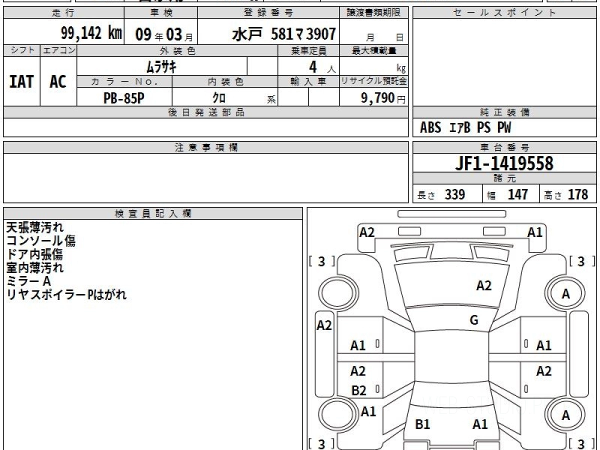Click the 注意事項欄 header bar
The height and width of the screenshot is (450, 600).
(205, 147)
